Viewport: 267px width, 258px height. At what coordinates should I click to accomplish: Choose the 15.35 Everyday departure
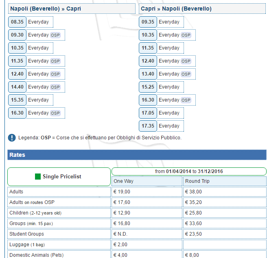coord(17,100)
